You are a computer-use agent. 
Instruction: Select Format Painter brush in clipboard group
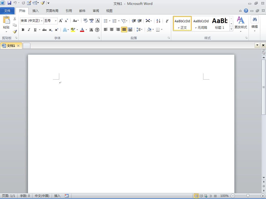(15, 31)
